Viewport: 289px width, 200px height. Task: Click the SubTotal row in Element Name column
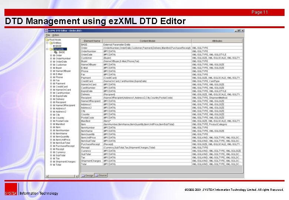point(92,154)
